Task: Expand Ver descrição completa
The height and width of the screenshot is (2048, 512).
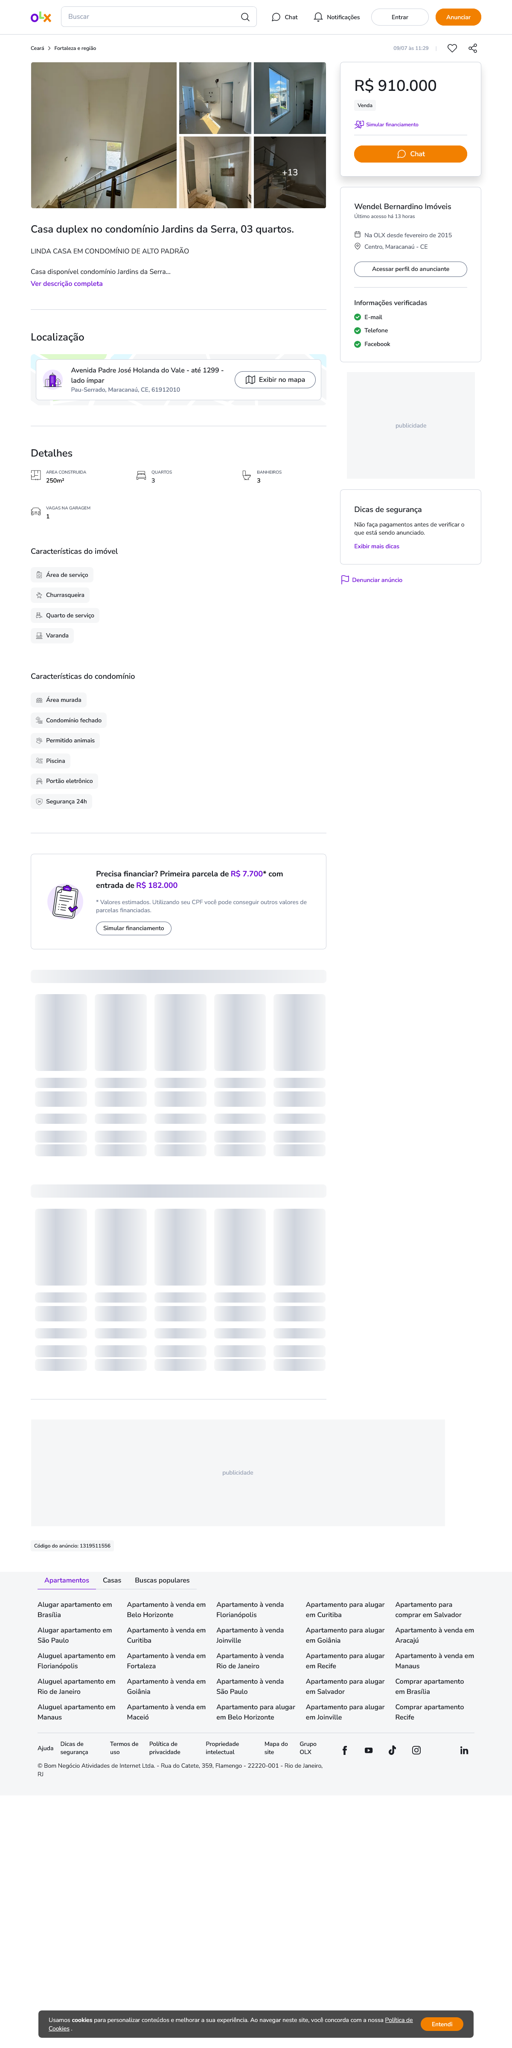Action: click(67, 284)
